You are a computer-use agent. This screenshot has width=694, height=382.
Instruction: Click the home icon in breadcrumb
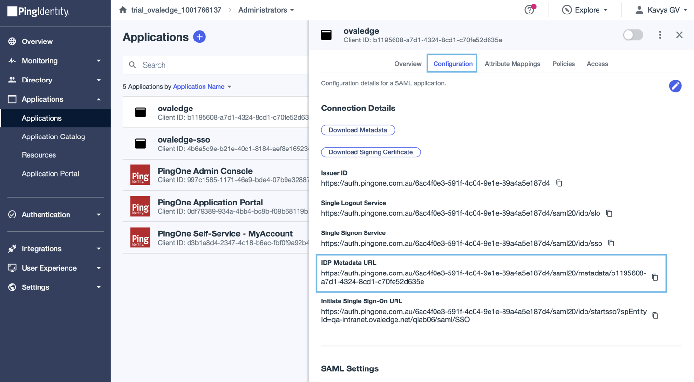click(123, 10)
